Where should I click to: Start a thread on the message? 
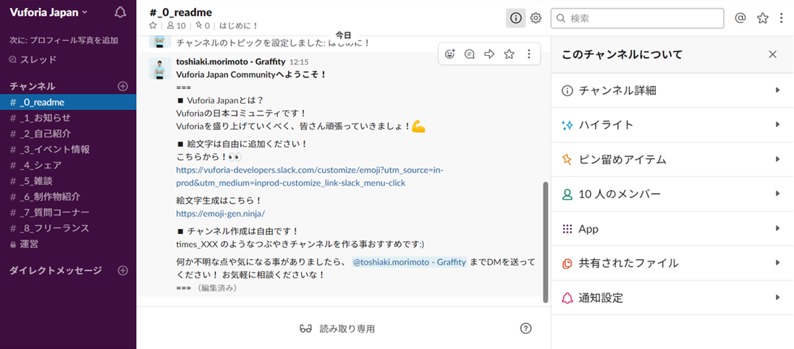click(x=470, y=54)
